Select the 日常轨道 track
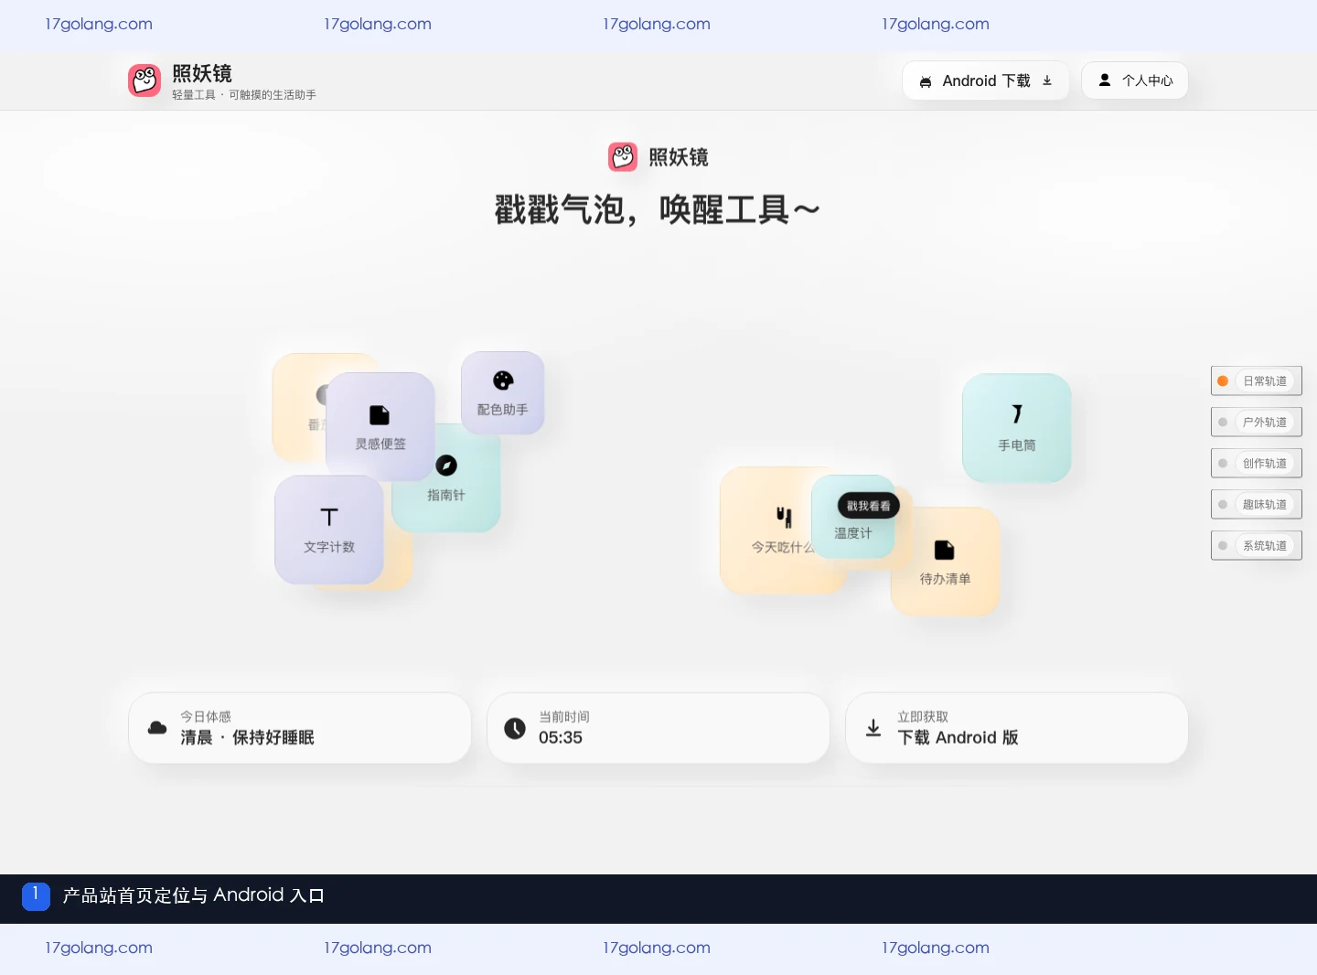The height and width of the screenshot is (975, 1317). point(1257,380)
